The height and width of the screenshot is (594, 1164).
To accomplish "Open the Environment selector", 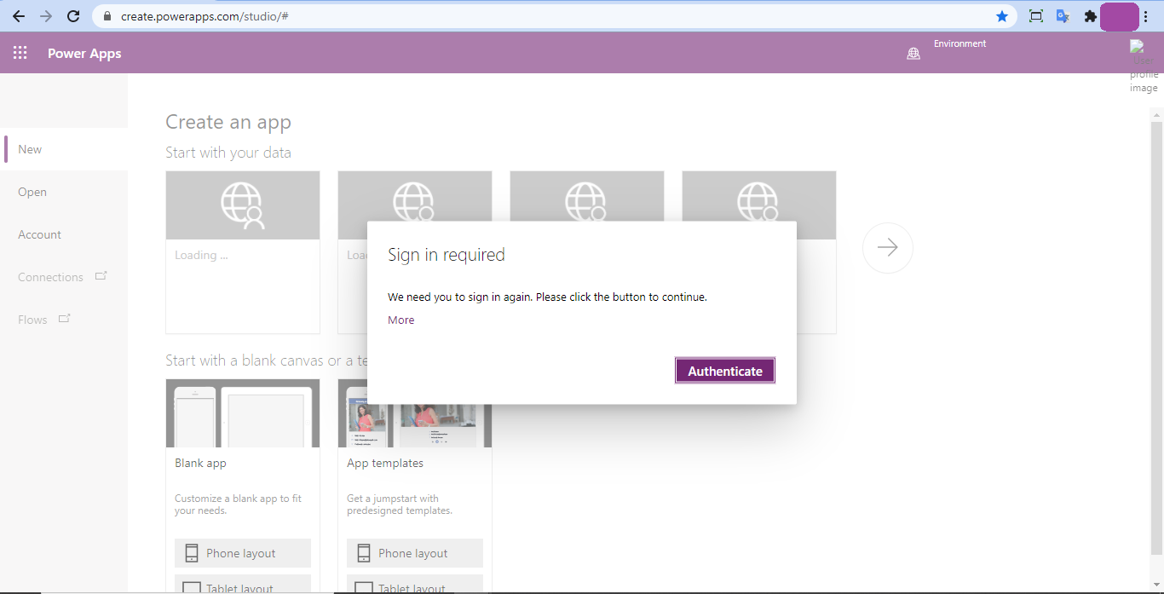I will coord(959,43).
